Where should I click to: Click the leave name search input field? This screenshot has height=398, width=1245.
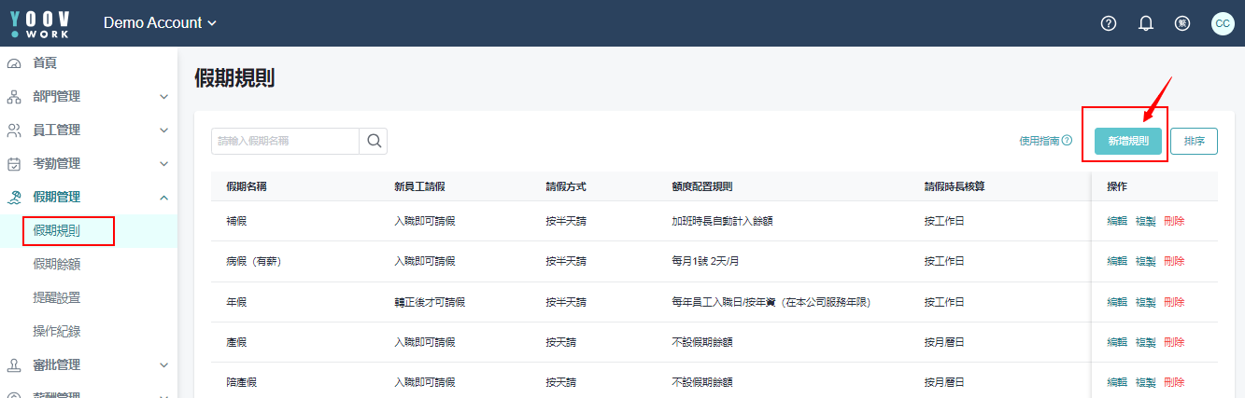point(285,141)
